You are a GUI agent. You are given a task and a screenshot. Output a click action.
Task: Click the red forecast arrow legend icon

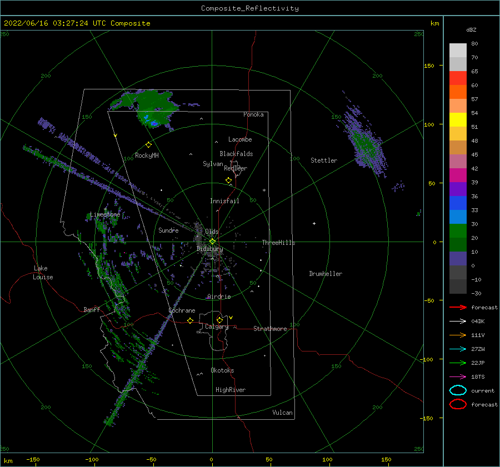[458, 307]
